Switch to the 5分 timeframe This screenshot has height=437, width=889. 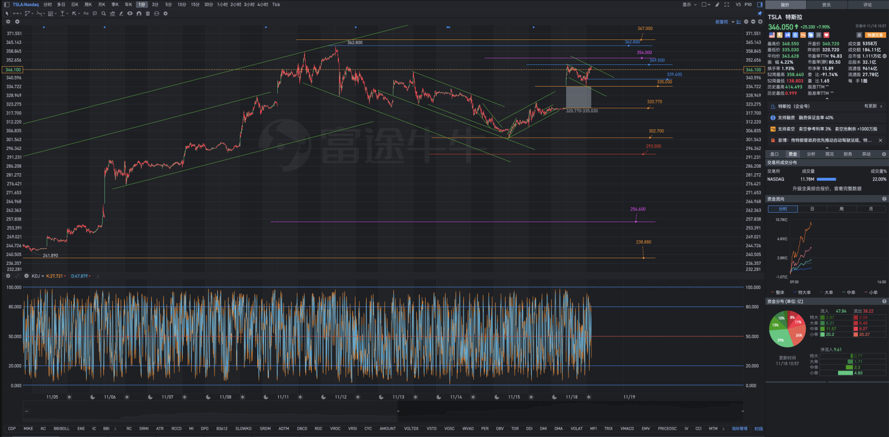(168, 4)
